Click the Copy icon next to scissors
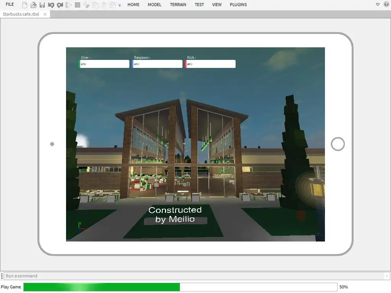Screen dimensions: 391x293 95,5
